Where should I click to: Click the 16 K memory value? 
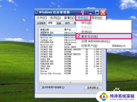(x=99, y=73)
